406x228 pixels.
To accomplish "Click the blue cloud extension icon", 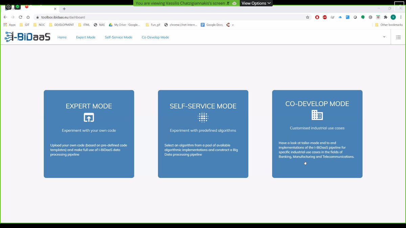I will pos(340,17).
